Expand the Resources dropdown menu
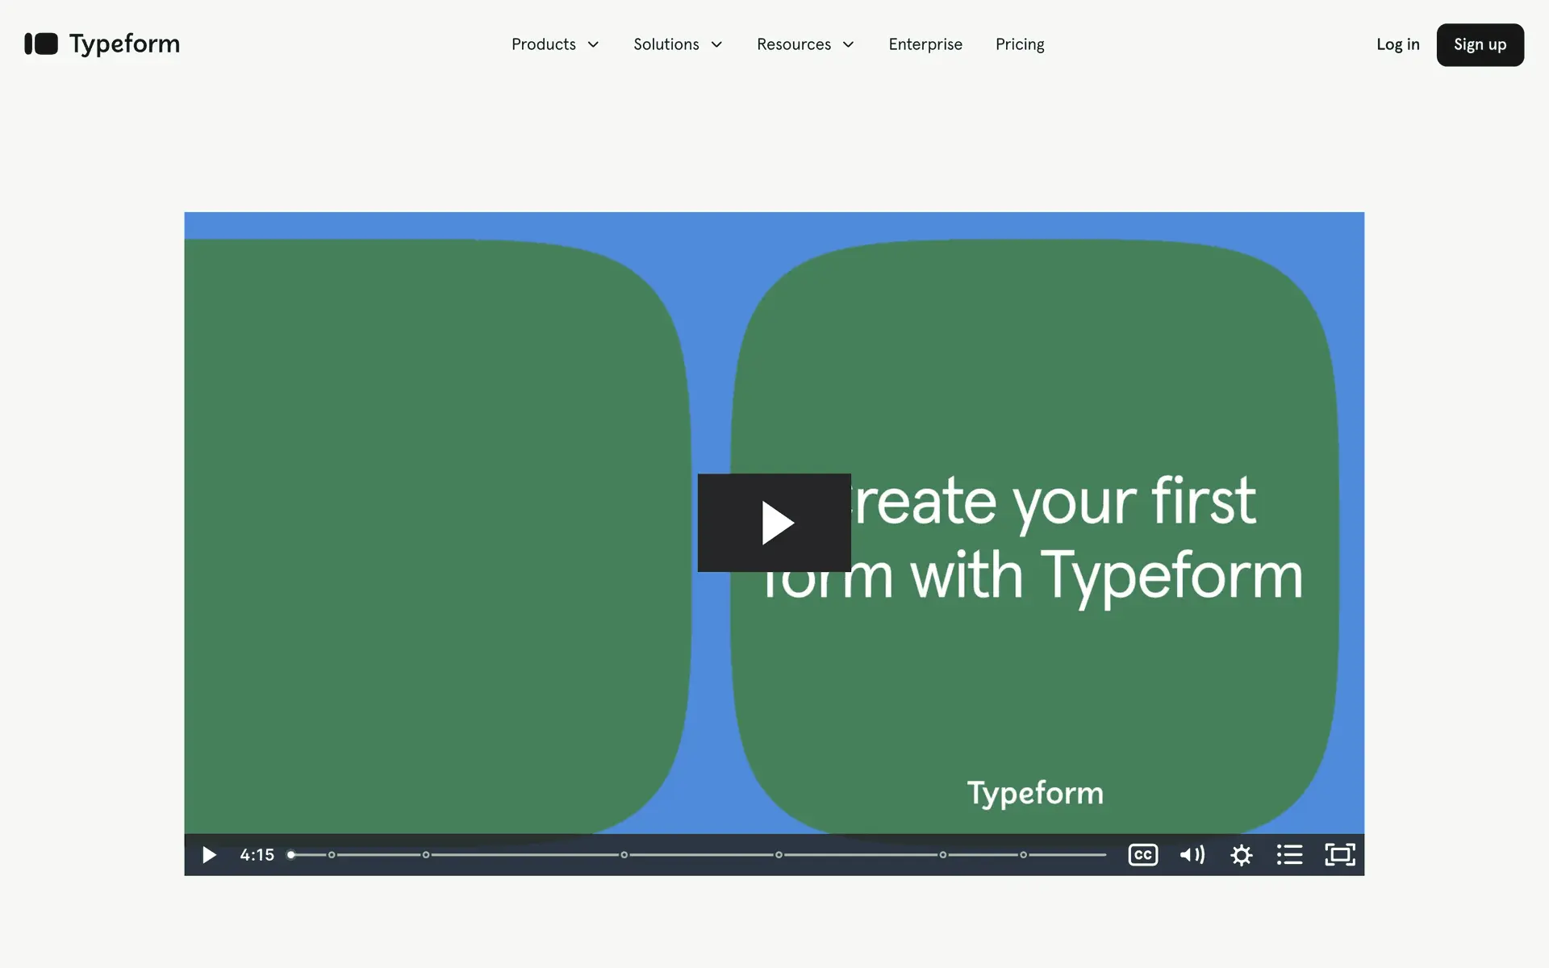This screenshot has height=968, width=1549. [805, 44]
